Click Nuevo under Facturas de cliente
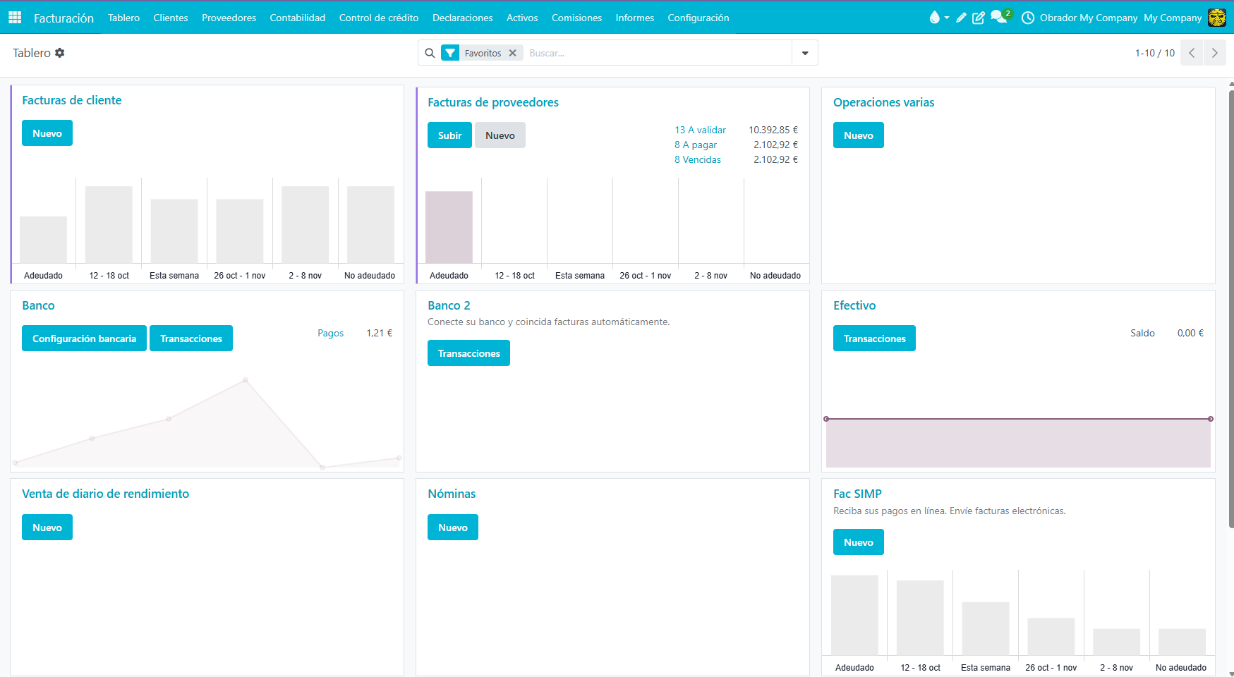The image size is (1234, 677). click(x=47, y=133)
